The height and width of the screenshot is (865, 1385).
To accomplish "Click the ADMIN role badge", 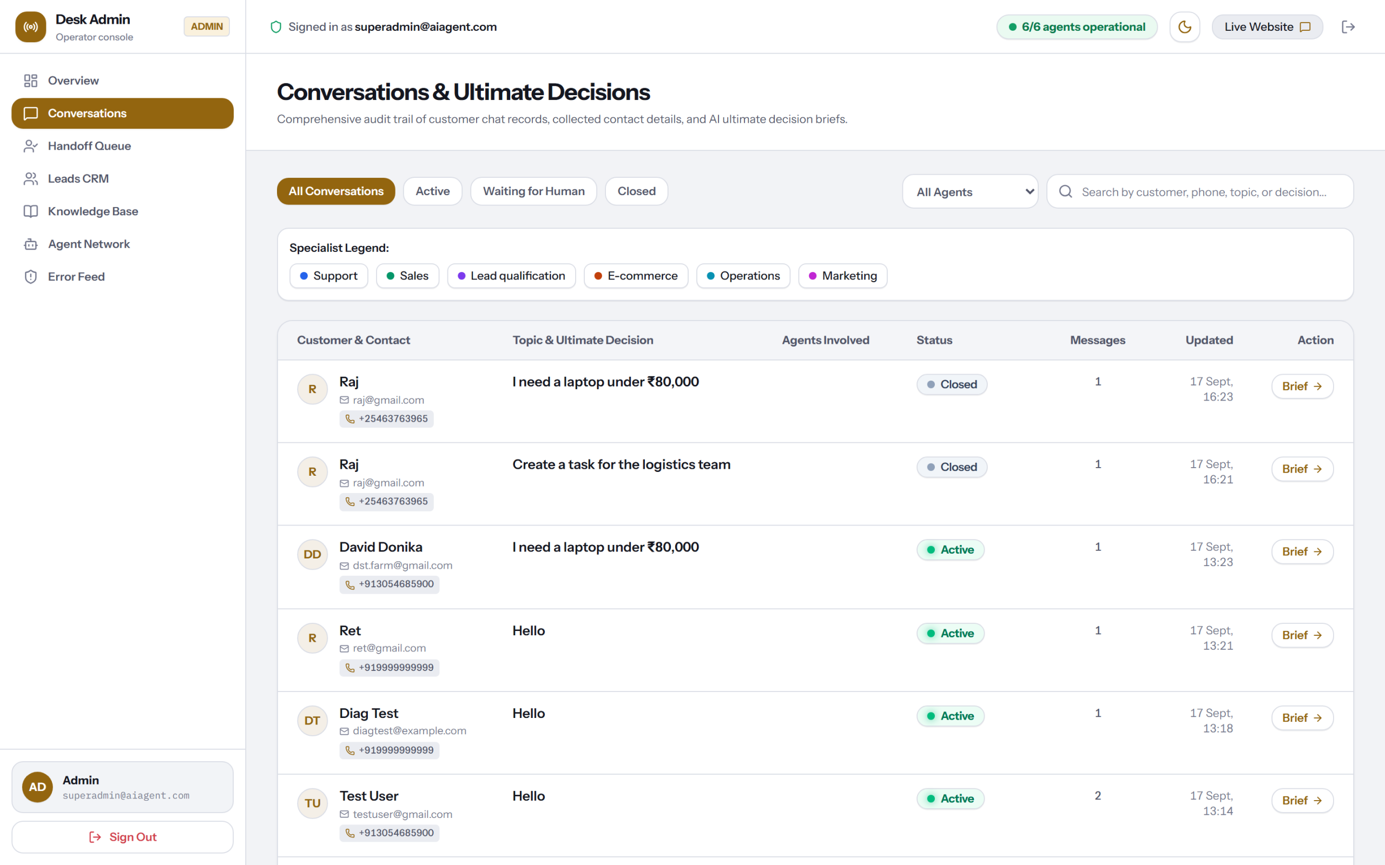I will click(207, 26).
